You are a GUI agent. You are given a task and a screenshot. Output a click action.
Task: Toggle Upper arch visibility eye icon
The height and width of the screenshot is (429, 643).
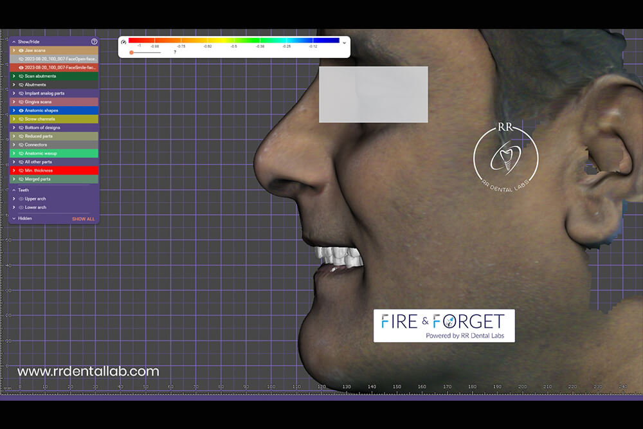[x=21, y=199]
